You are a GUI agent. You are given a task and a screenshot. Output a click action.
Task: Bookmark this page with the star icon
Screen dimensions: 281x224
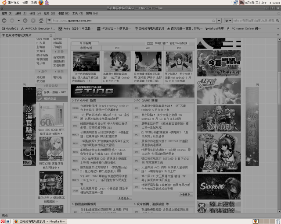tap(213, 21)
